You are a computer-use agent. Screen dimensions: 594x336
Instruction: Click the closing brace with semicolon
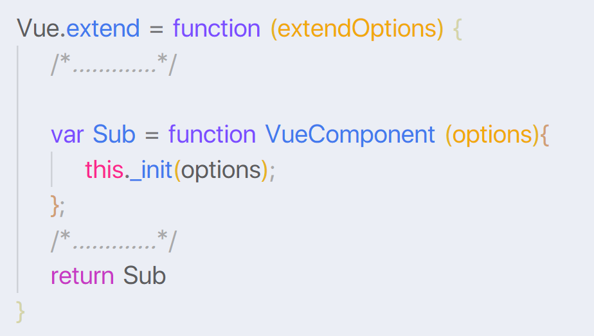click(58, 206)
